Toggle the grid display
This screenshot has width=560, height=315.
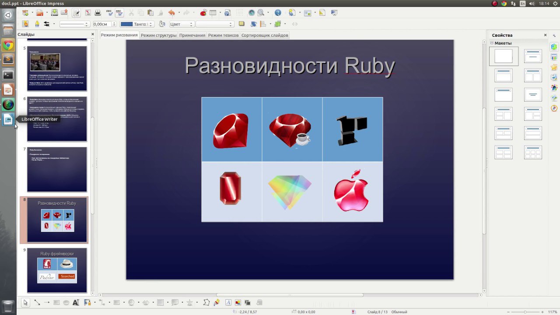(x=240, y=13)
